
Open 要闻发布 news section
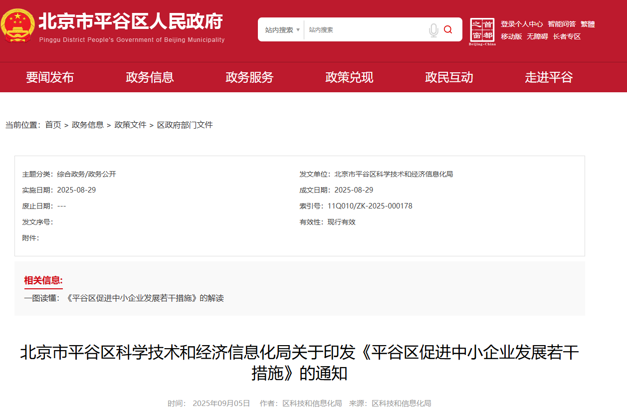(50, 77)
